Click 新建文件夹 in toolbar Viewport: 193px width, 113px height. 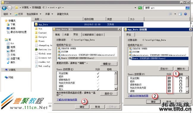tap(63, 14)
